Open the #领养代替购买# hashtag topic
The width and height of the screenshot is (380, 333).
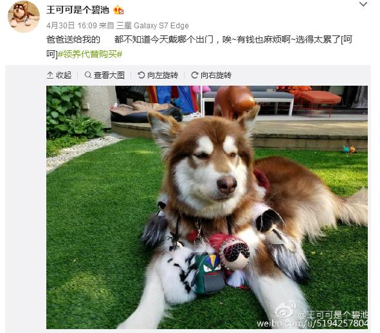click(90, 54)
